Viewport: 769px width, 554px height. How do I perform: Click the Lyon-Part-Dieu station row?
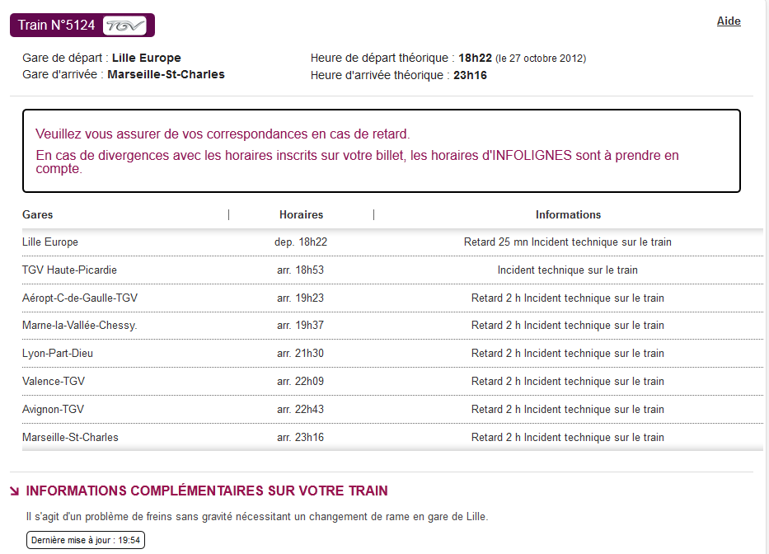coord(392,354)
